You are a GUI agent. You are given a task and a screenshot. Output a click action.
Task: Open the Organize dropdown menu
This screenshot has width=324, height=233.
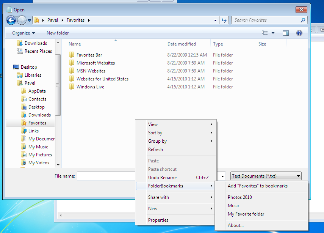coord(23,33)
